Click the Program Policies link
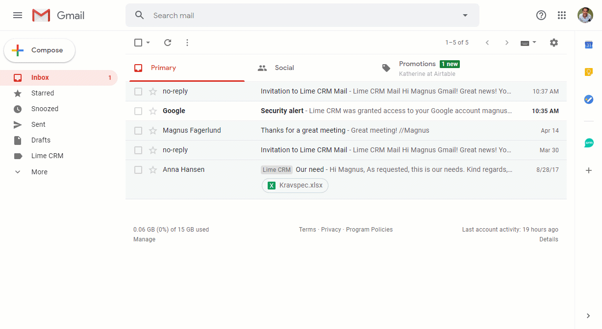Viewport: 602px width, 329px height. click(x=369, y=230)
